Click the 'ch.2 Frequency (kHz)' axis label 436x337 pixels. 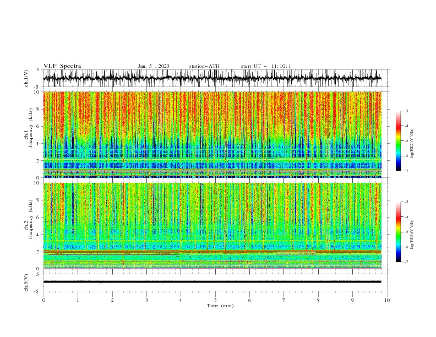28,219
